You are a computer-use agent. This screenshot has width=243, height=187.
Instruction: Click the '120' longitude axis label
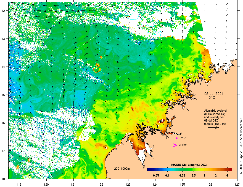tap(46, 184)
